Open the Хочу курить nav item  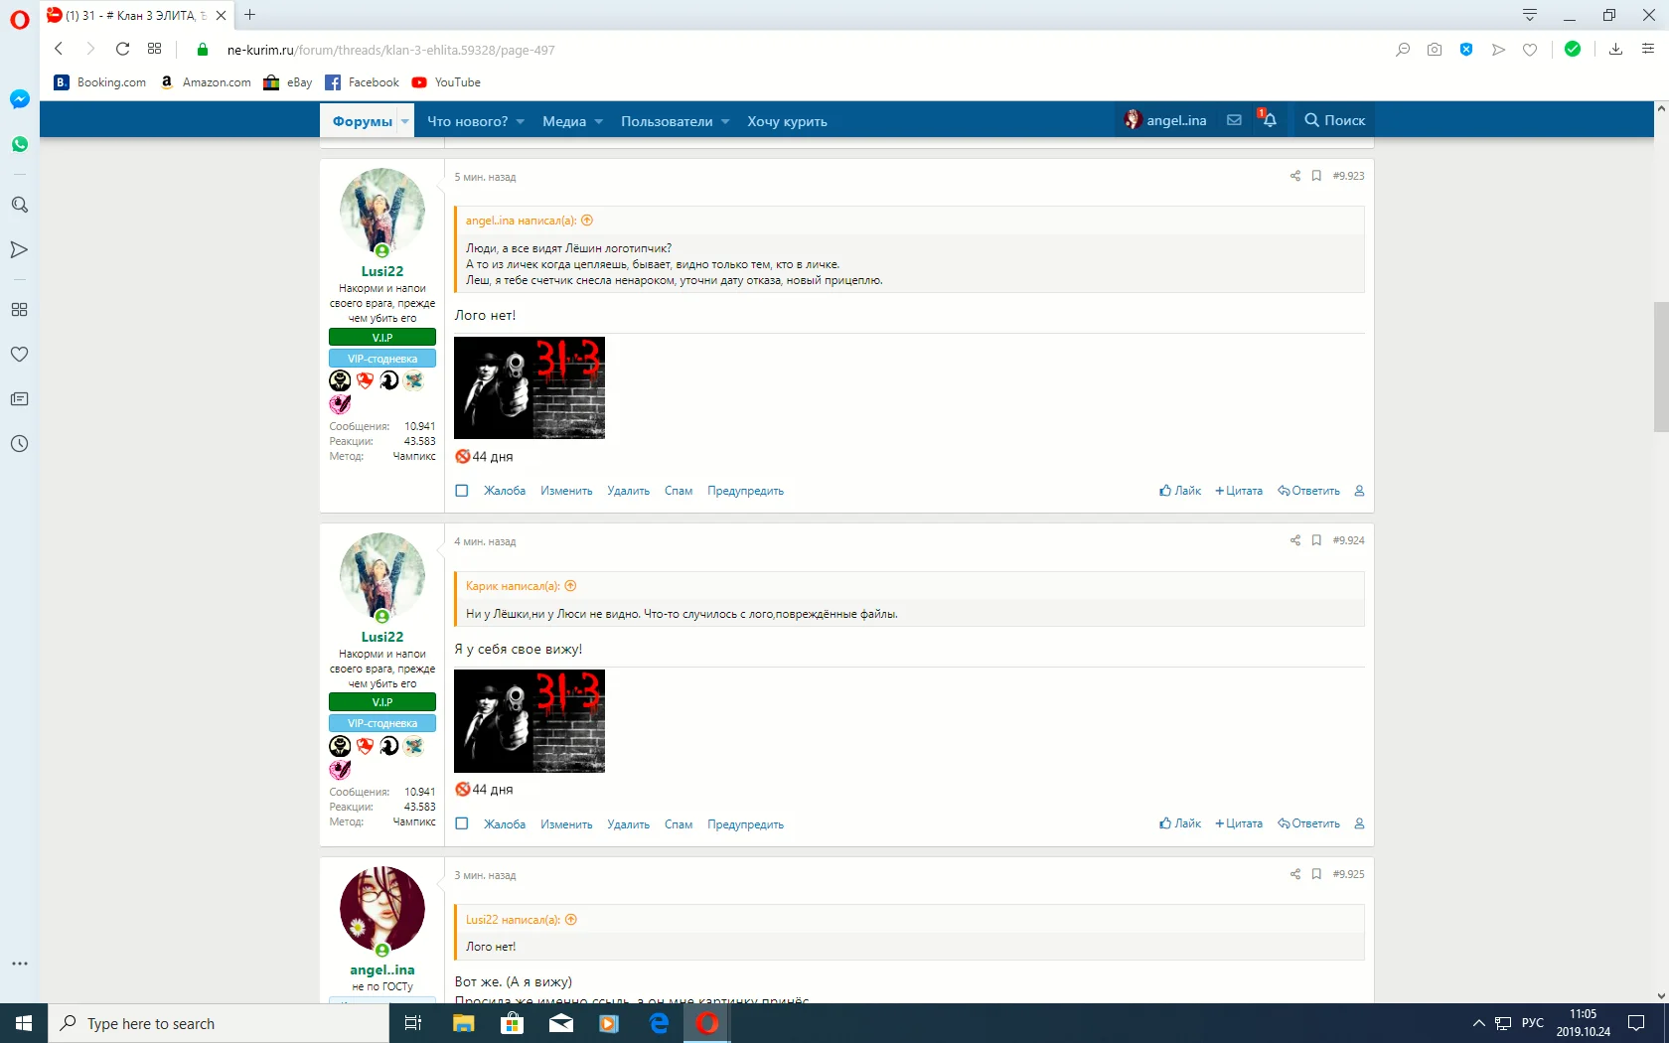(x=787, y=121)
